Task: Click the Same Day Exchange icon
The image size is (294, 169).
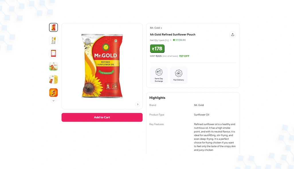Action: pos(159,72)
